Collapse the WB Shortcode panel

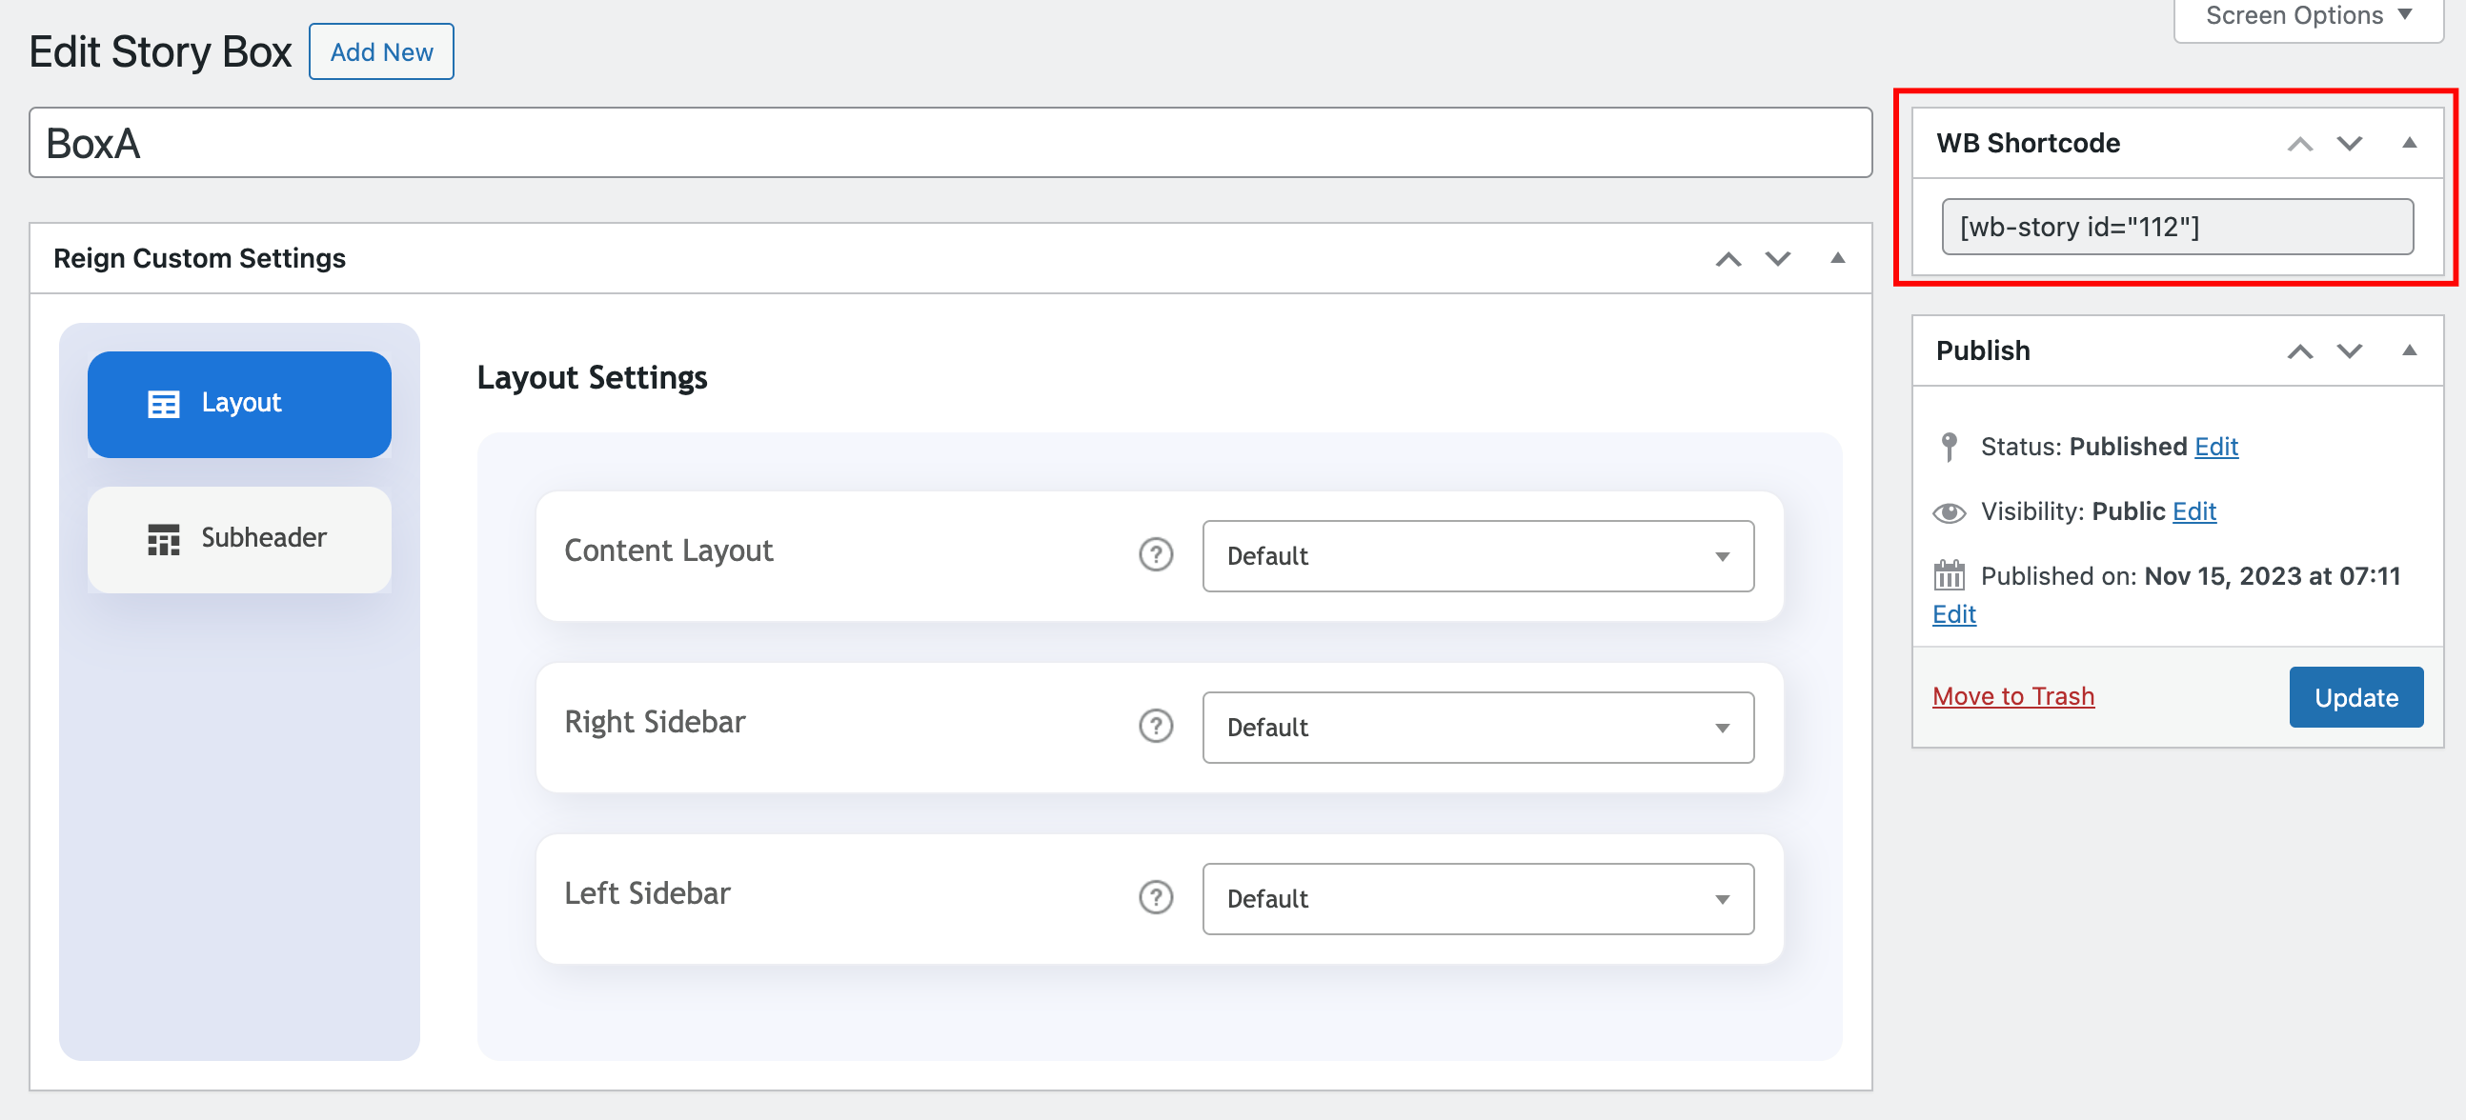pyautogui.click(x=2410, y=144)
